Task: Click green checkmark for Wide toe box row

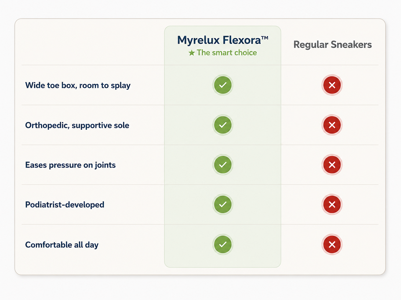Action: point(223,85)
